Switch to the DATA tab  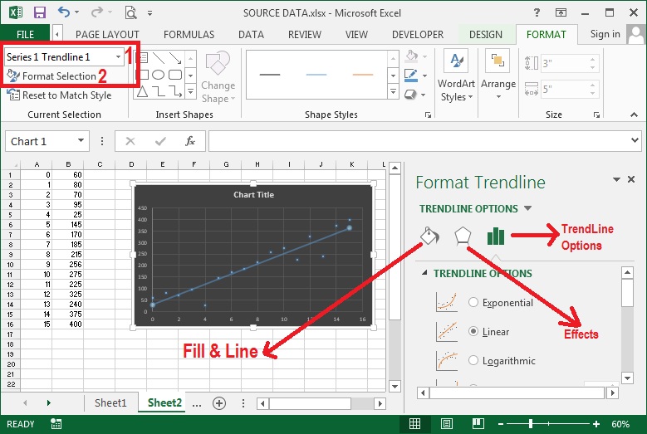coord(252,35)
